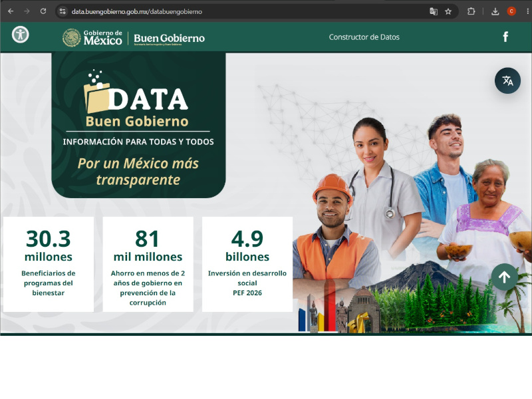Open the Chrome three-dot menu
The width and height of the screenshot is (532, 399).
[527, 11]
